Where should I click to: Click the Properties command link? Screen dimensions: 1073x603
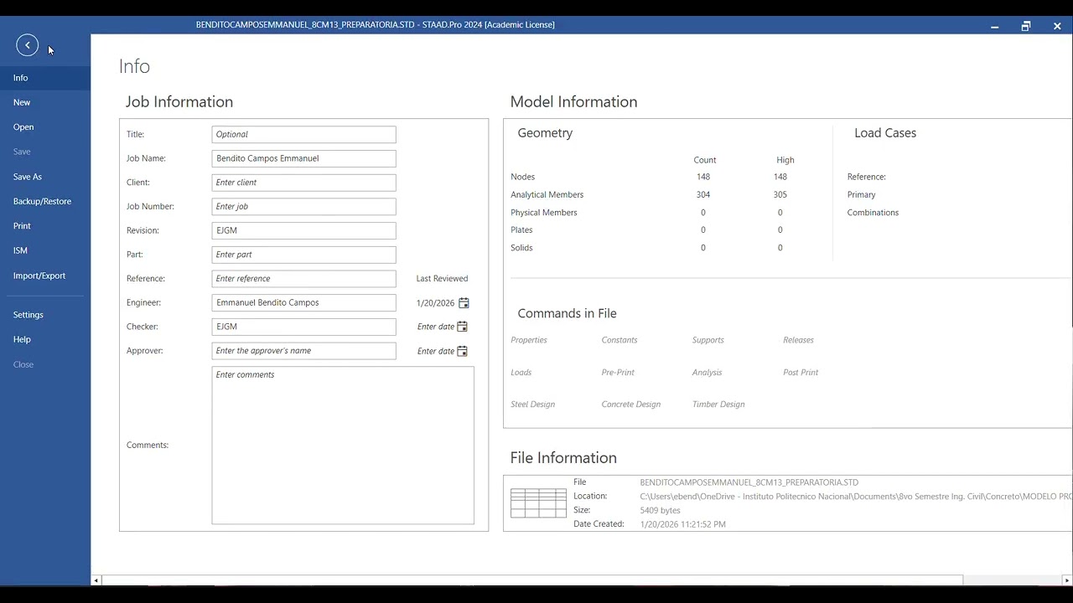pyautogui.click(x=529, y=340)
